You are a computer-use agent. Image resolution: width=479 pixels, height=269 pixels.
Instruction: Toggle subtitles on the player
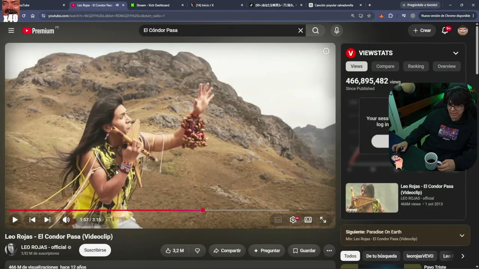click(278, 220)
